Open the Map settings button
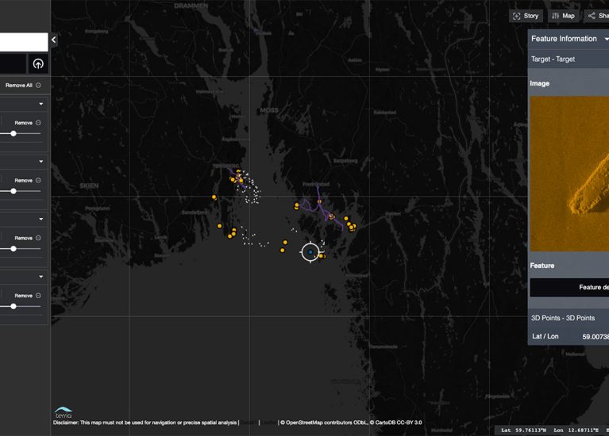 [x=563, y=16]
